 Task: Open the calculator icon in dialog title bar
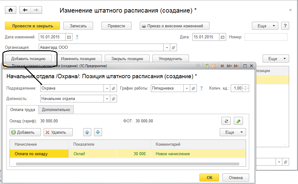pos(206,66)
